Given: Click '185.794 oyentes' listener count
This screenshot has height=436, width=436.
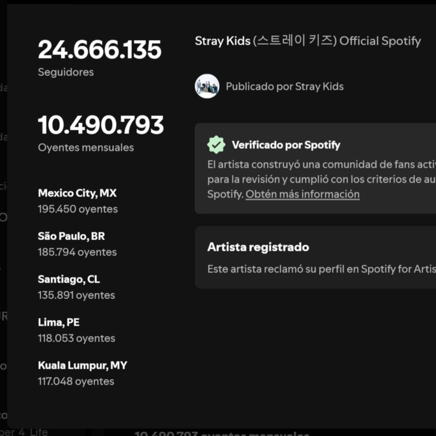Looking at the screenshot, I should click(77, 252).
